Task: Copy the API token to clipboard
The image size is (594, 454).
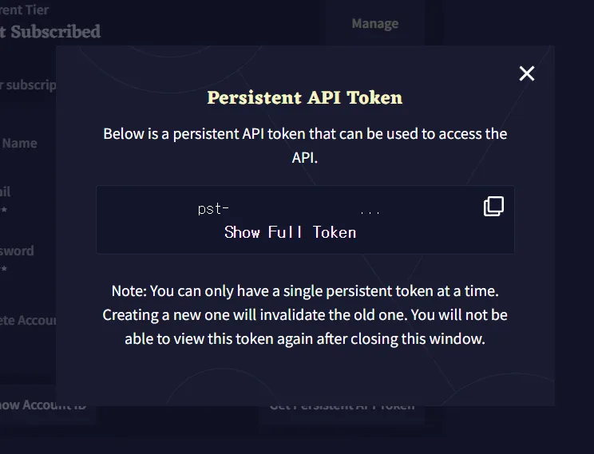Action: coord(493,207)
